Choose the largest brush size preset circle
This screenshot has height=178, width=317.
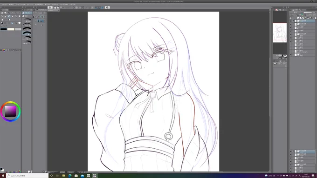[x=42, y=17]
